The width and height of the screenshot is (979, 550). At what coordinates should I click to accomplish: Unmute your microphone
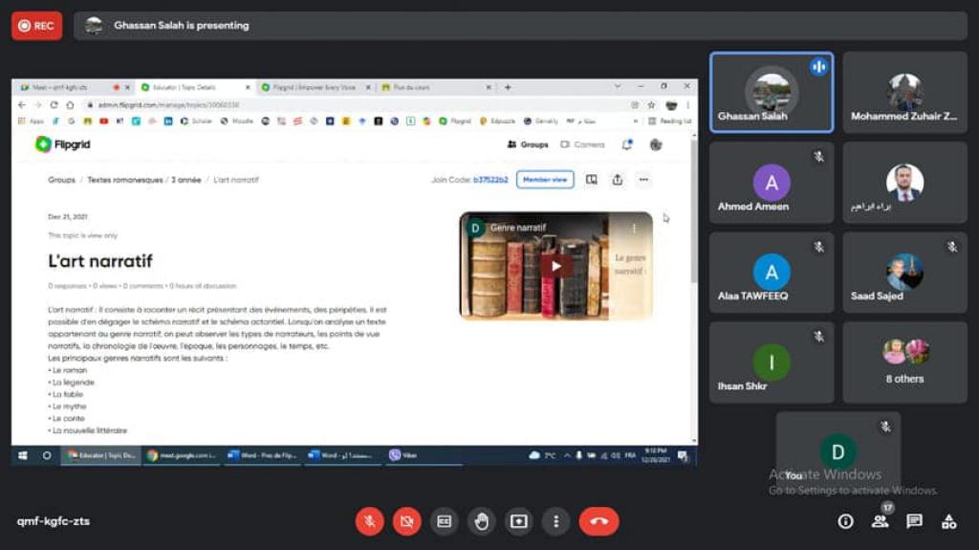[370, 521]
